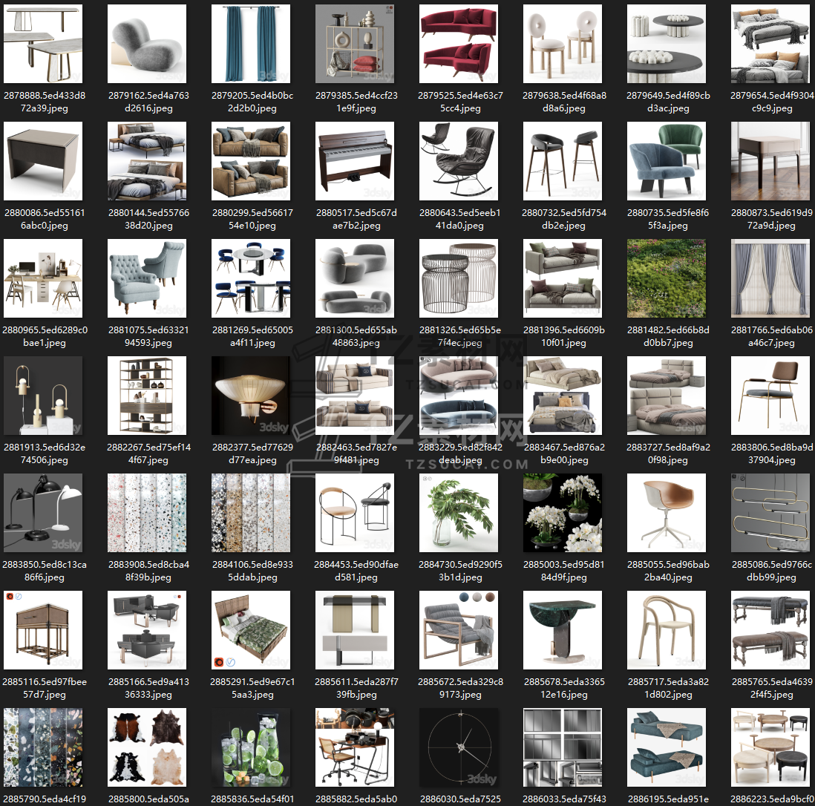Click file name 2879205.5ed4b0bc2d2b0.jpeg
The width and height of the screenshot is (815, 806).
coord(252,102)
